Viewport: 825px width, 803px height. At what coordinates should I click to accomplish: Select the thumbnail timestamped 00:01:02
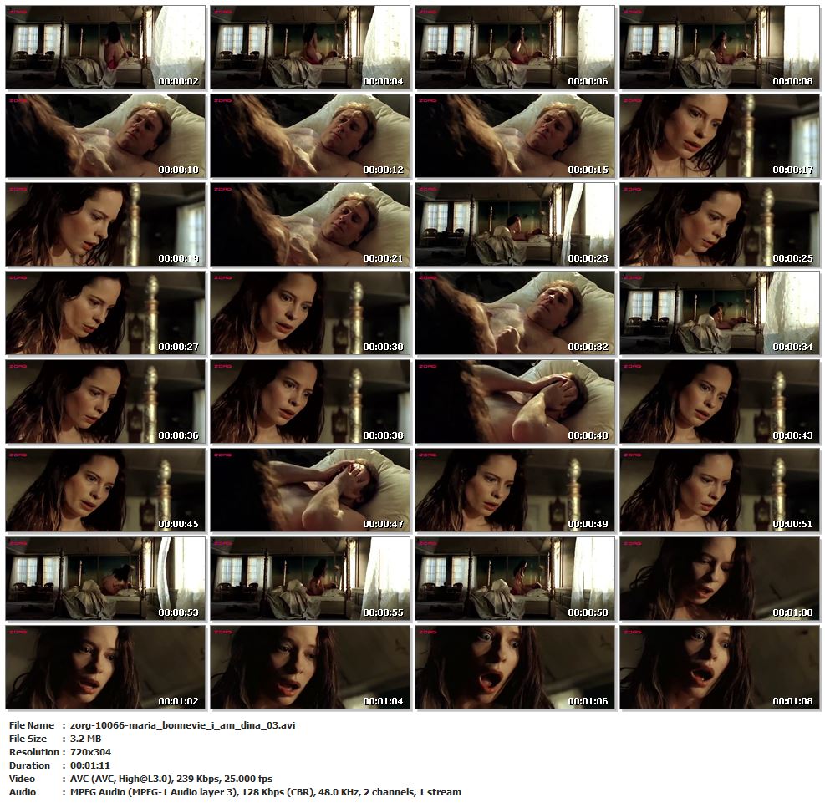point(106,668)
